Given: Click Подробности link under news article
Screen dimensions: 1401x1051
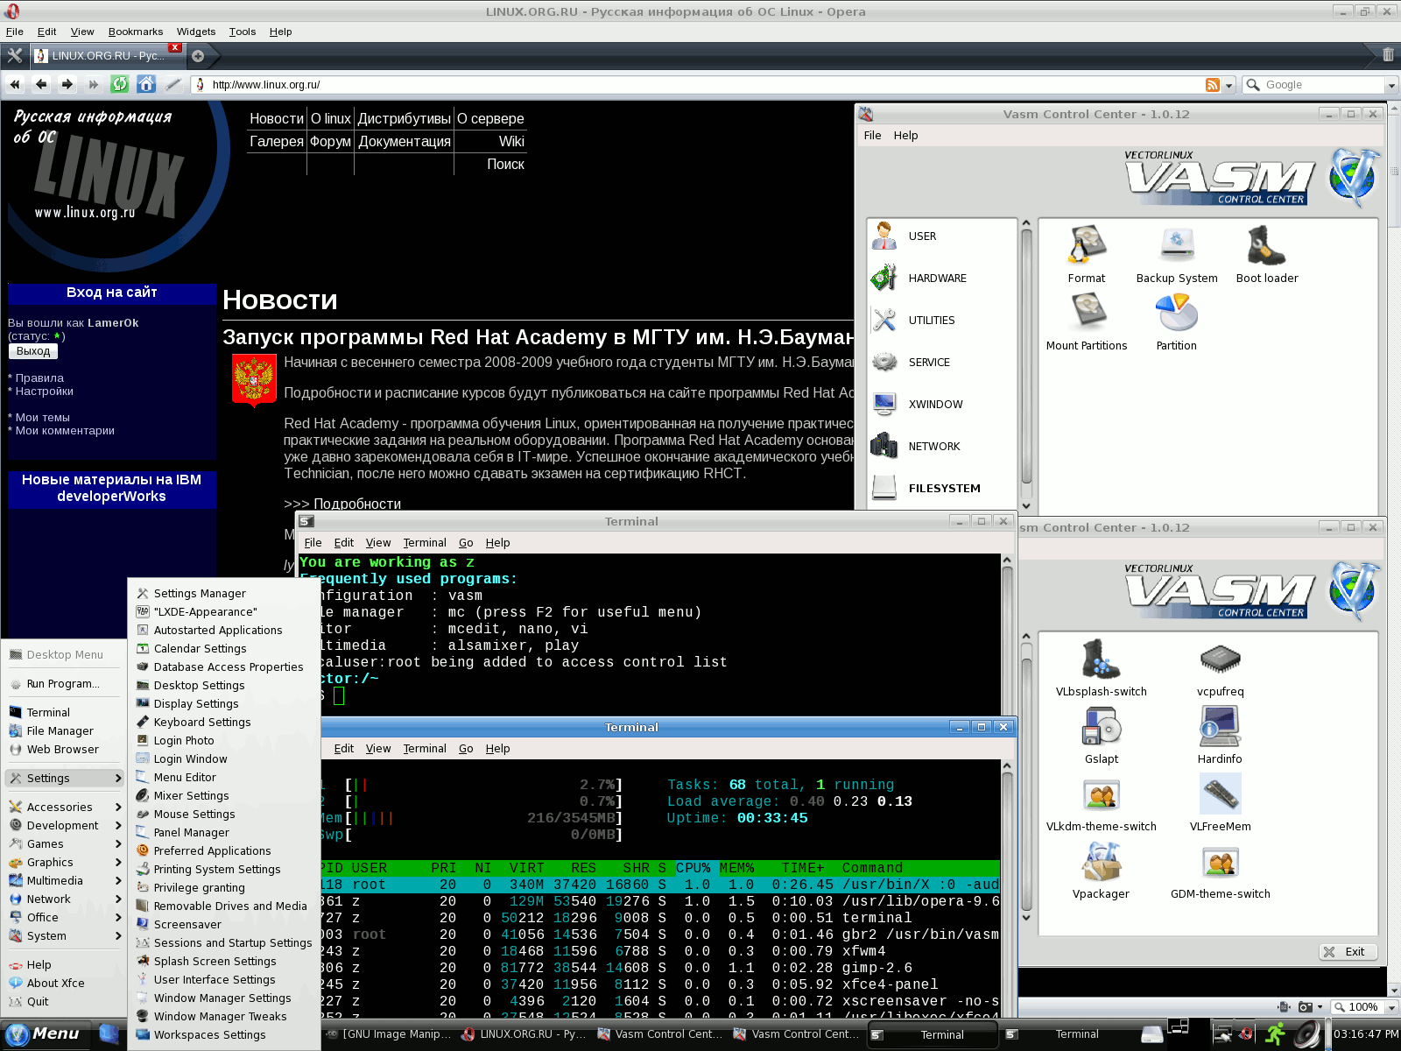Looking at the screenshot, I should pos(357,504).
